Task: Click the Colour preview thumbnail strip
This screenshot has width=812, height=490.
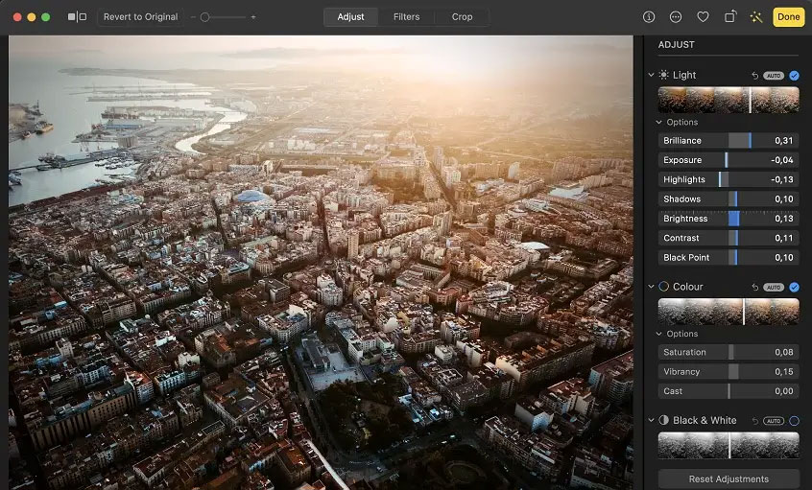Action: [x=728, y=311]
